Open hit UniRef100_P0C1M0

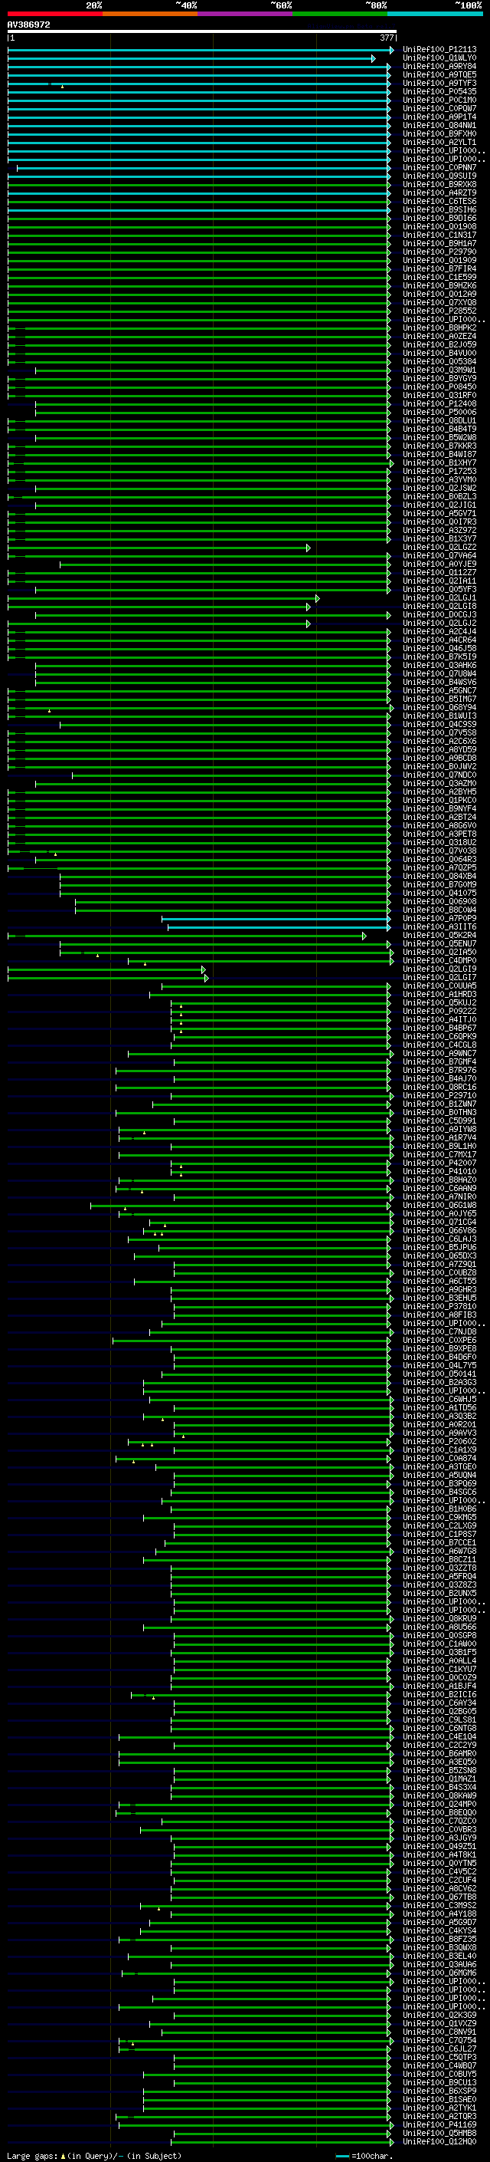click(439, 100)
